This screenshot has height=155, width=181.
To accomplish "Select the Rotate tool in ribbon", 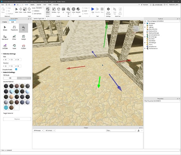I will (x=29, y=10).
